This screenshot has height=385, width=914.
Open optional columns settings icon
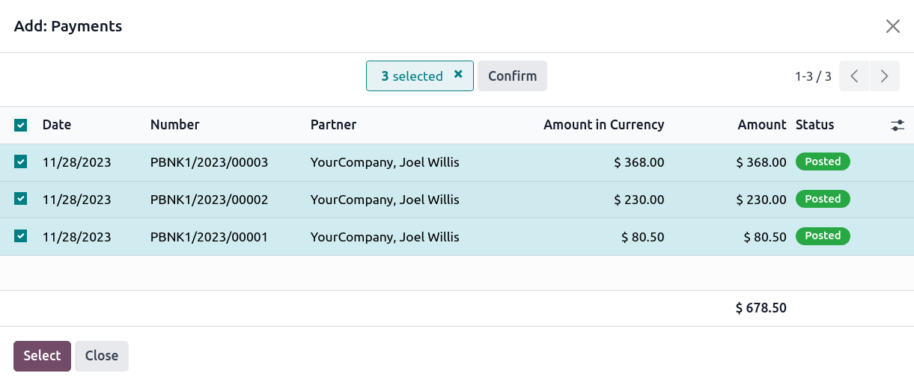[898, 126]
